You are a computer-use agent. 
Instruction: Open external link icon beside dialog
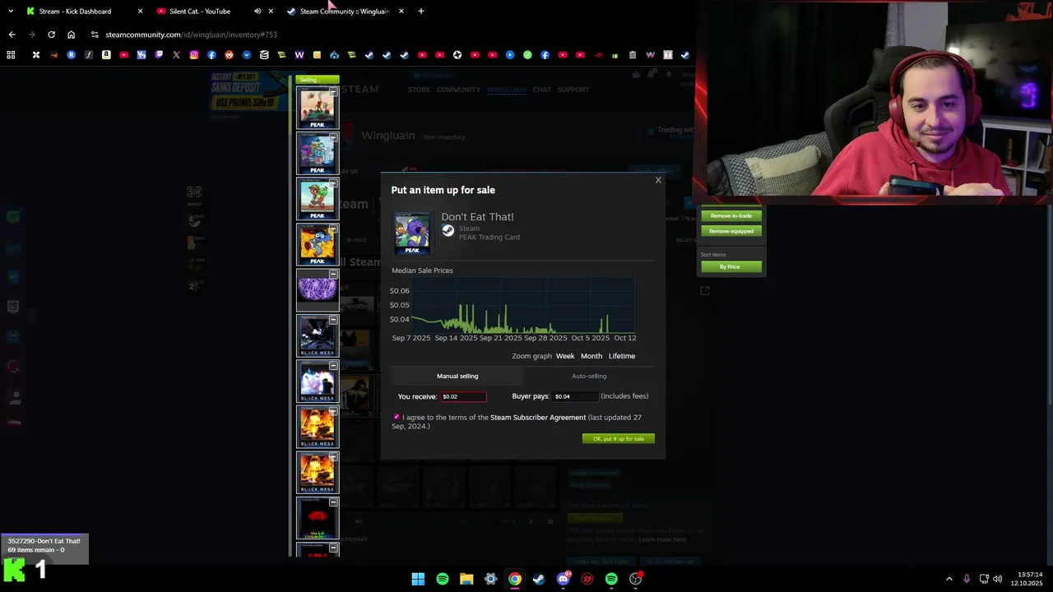point(705,290)
